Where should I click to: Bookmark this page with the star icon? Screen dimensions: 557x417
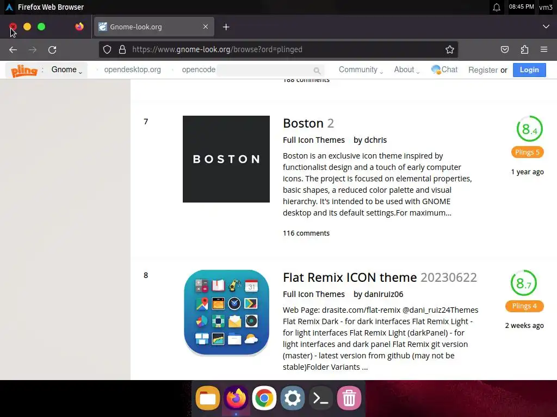point(450,49)
